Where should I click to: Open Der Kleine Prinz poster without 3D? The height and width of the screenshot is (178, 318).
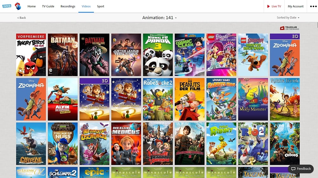(x=126, y=99)
